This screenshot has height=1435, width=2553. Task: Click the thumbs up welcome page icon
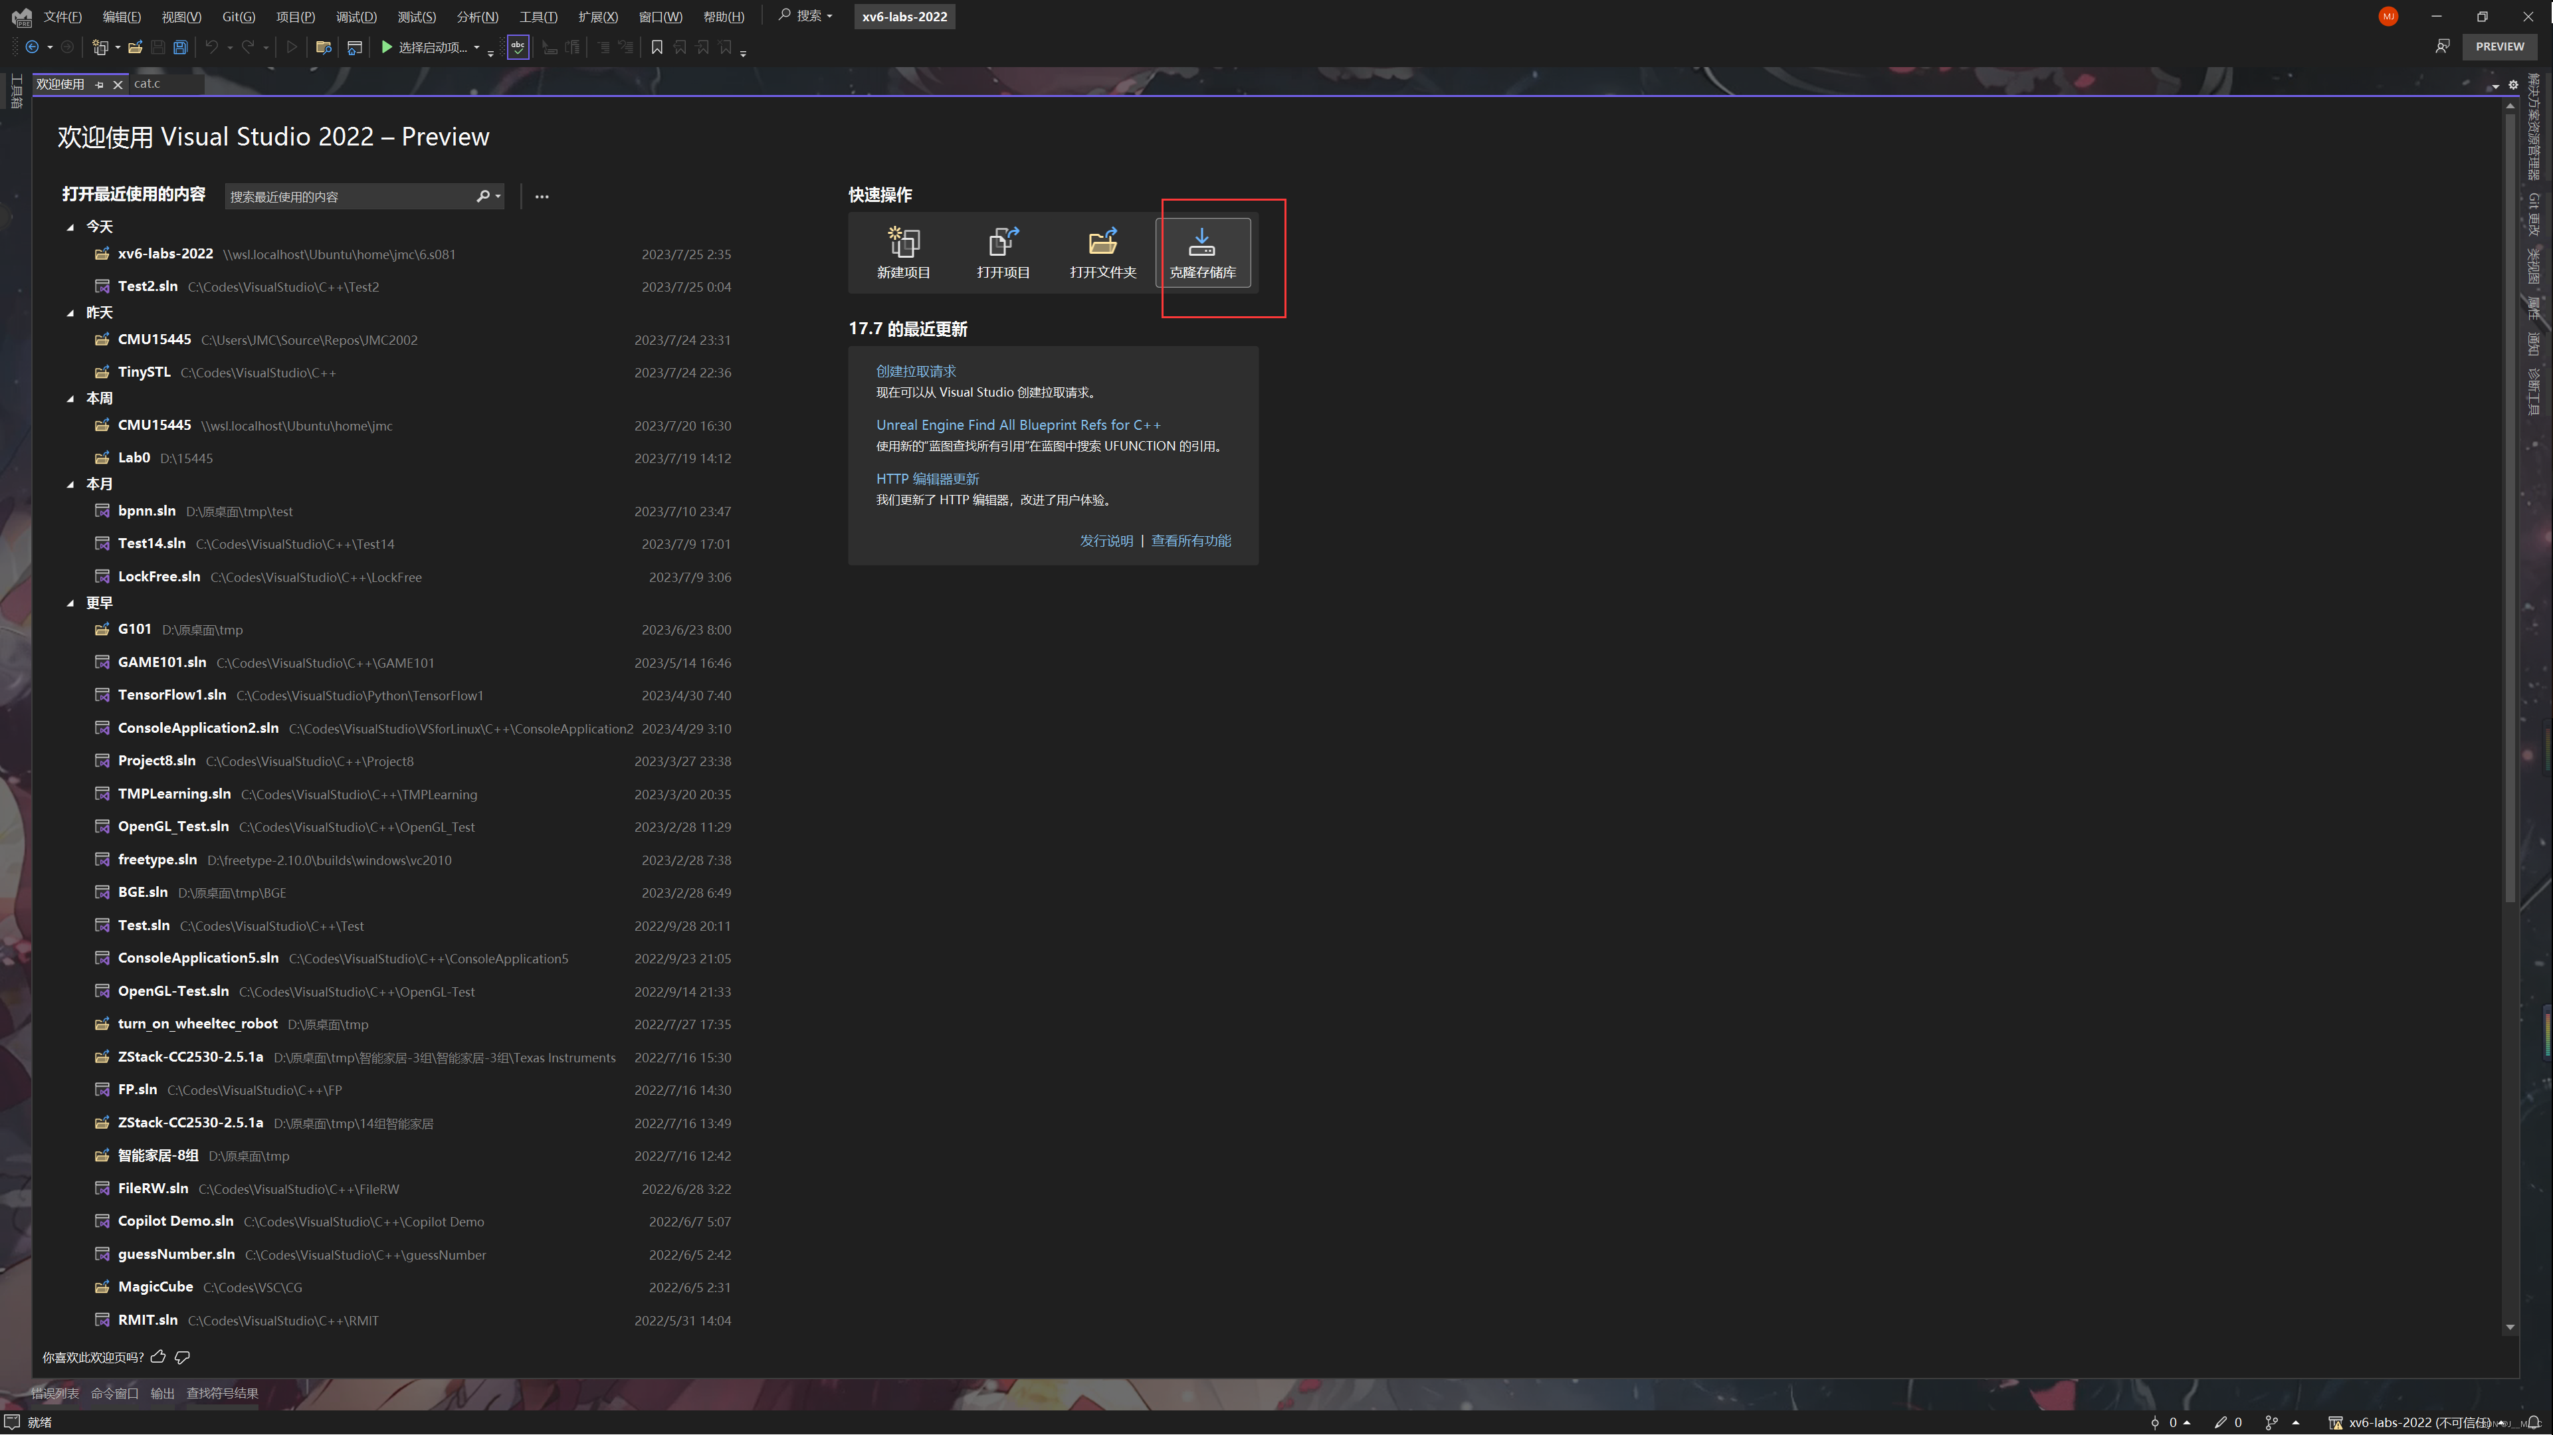tap(157, 1357)
